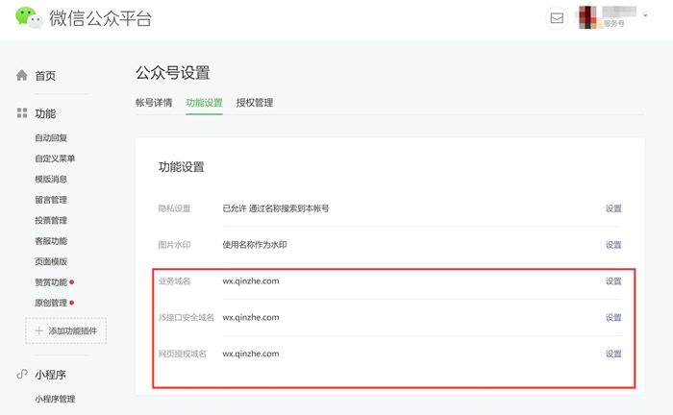Click 设置 link for 图片水印
This screenshot has height=415, width=673.
[613, 245]
